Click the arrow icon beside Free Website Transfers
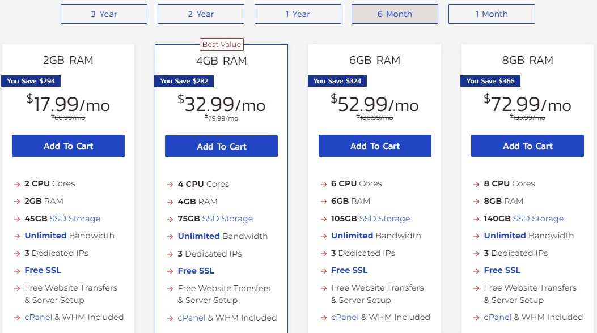597x333 pixels. pyautogui.click(x=17, y=289)
